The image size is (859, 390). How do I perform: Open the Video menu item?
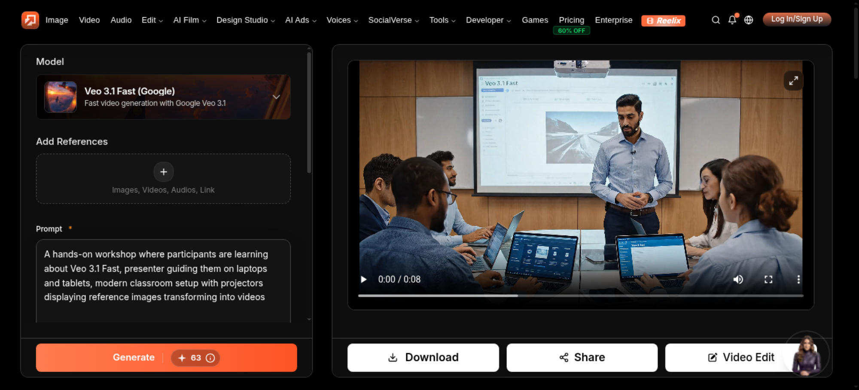click(89, 20)
